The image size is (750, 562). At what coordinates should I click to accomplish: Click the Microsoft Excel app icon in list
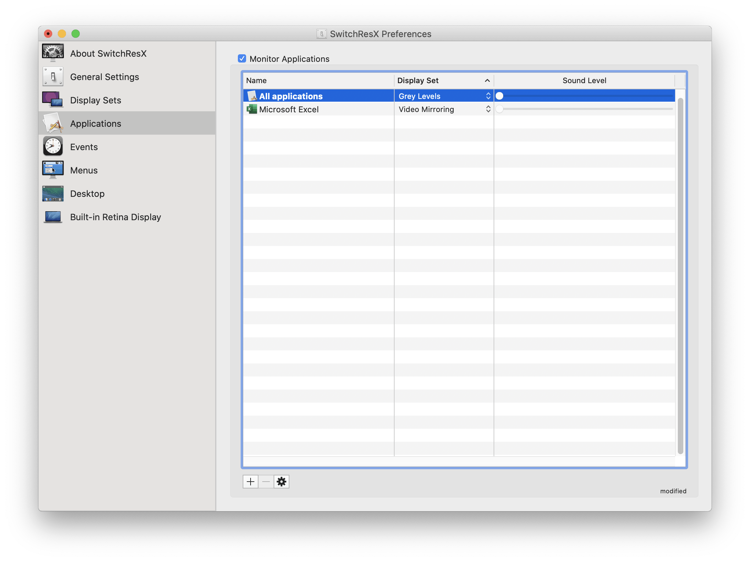coord(252,109)
